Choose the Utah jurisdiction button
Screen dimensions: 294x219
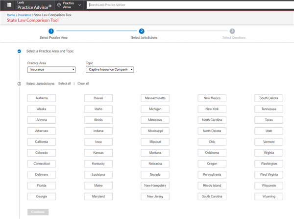point(269,131)
